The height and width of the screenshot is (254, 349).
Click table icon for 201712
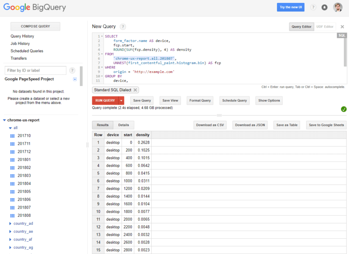[13, 152]
